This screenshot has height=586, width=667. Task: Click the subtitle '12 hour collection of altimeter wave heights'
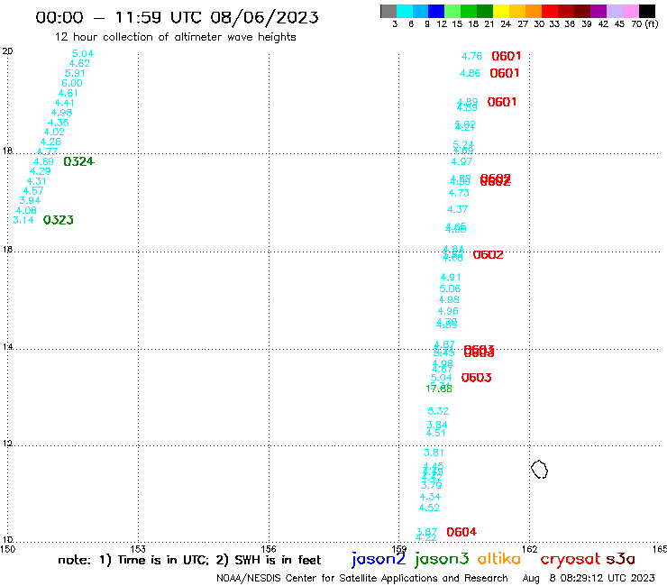tap(175, 37)
